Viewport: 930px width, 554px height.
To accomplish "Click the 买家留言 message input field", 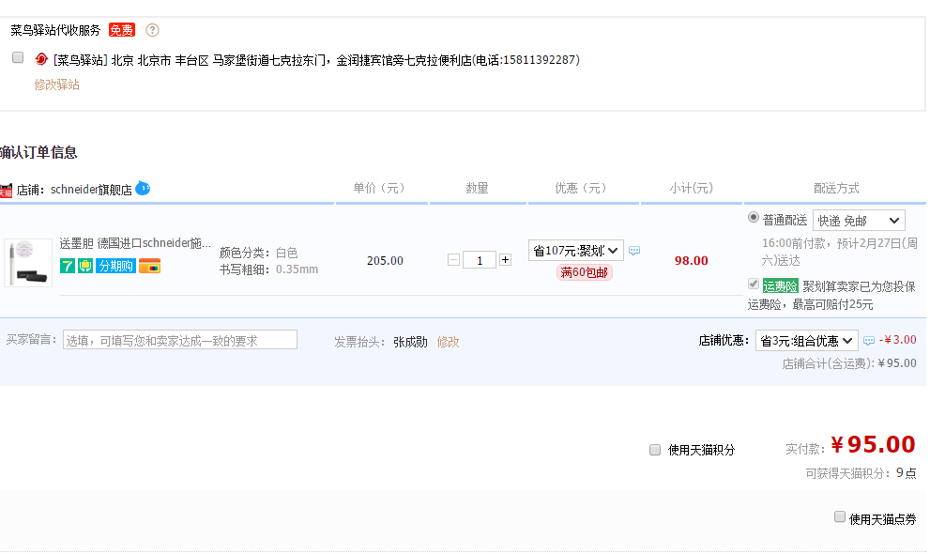I will coord(180,340).
